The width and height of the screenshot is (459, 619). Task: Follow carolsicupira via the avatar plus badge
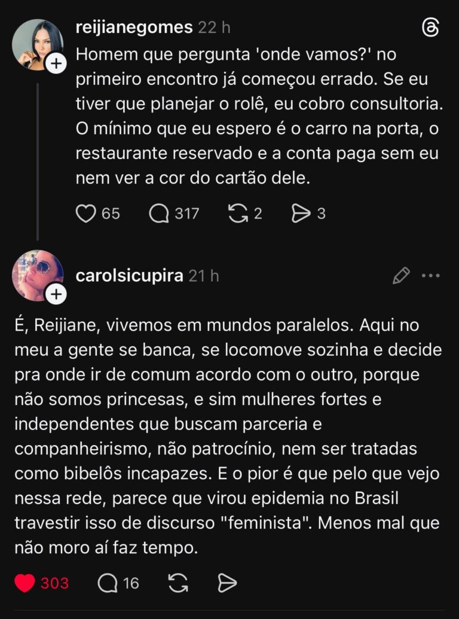56,294
